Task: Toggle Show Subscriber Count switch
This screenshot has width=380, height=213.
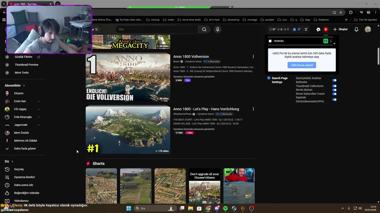Action: pyautogui.click(x=334, y=94)
